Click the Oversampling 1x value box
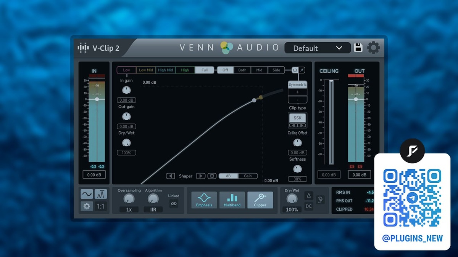 tap(129, 209)
